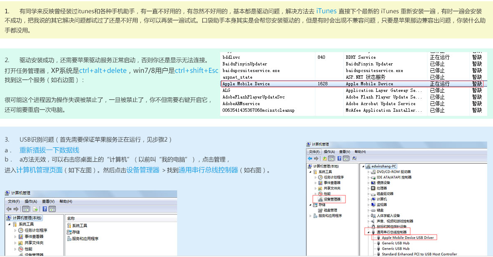Click McAfee Application Installer description cell

[x=384, y=110]
